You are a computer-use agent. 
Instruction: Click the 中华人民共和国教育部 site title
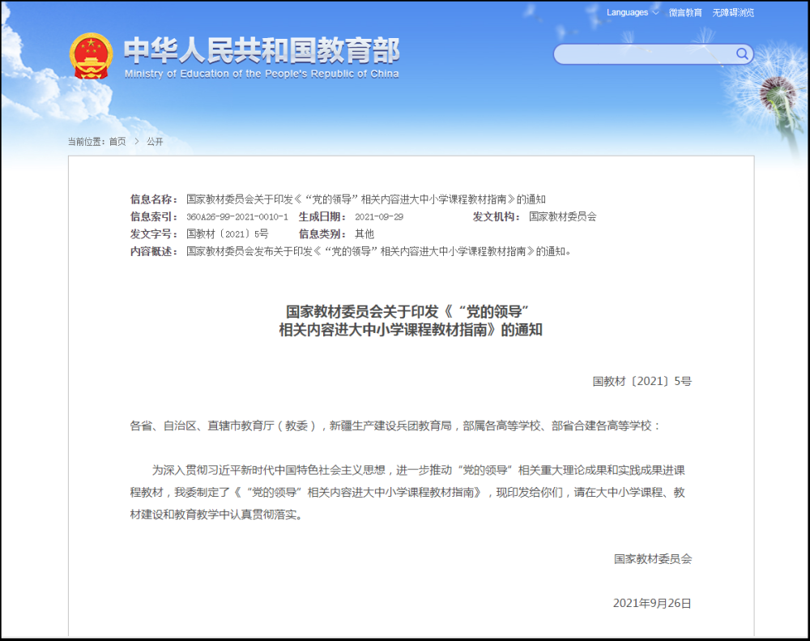[262, 50]
